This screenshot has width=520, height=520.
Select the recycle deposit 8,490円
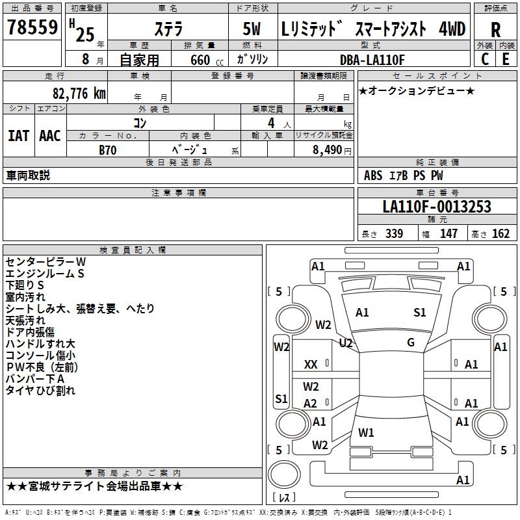click(x=332, y=150)
